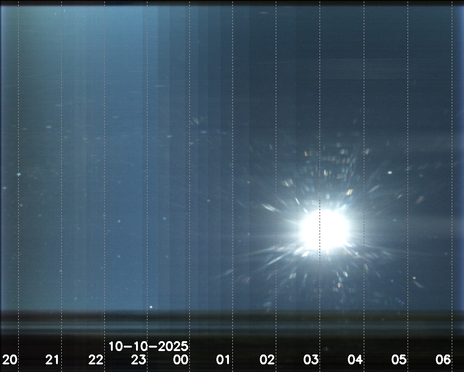The image size is (464, 372).
Task: Click the bright dot just above horizon
Action: [x=151, y=307]
